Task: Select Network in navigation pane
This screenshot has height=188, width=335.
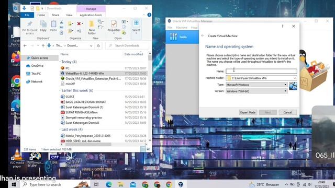Action: 37,81
